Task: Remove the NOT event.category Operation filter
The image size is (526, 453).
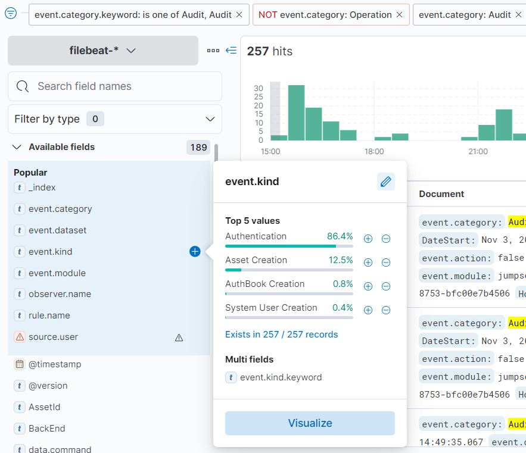Action: 399,15
